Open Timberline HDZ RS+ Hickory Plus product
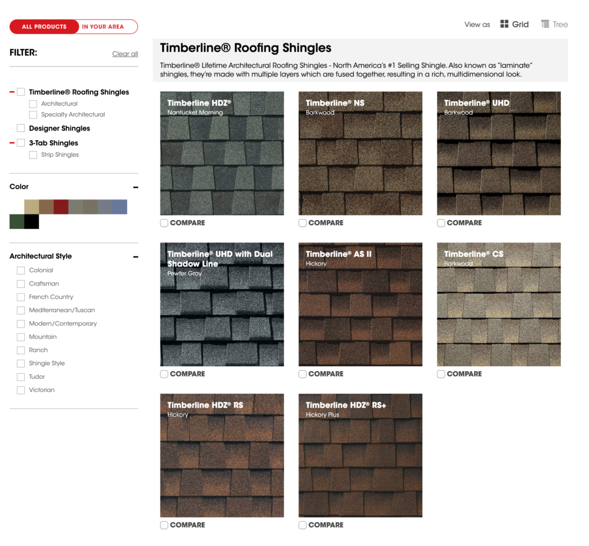This screenshot has height=546, width=589. [360, 456]
